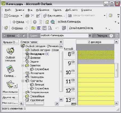121x113 pixels.
Task: Click the Адрес input field
Action: coord(64,36)
